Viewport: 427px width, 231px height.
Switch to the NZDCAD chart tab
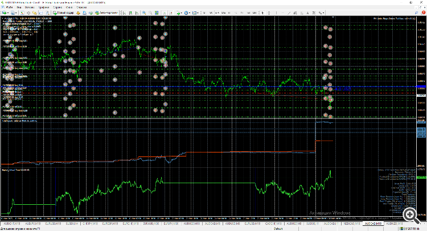pyautogui.click(x=352, y=224)
